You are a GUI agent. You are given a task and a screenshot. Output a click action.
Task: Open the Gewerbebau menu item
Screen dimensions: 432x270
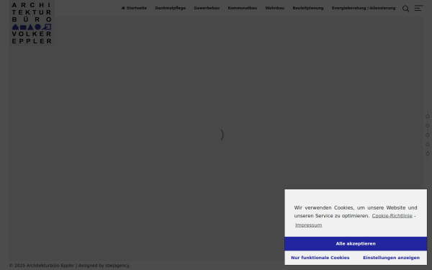[207, 8]
